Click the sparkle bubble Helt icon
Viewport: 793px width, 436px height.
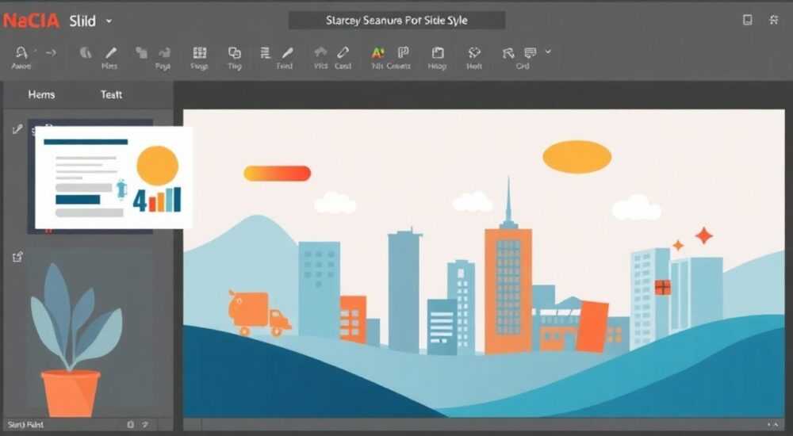(474, 52)
